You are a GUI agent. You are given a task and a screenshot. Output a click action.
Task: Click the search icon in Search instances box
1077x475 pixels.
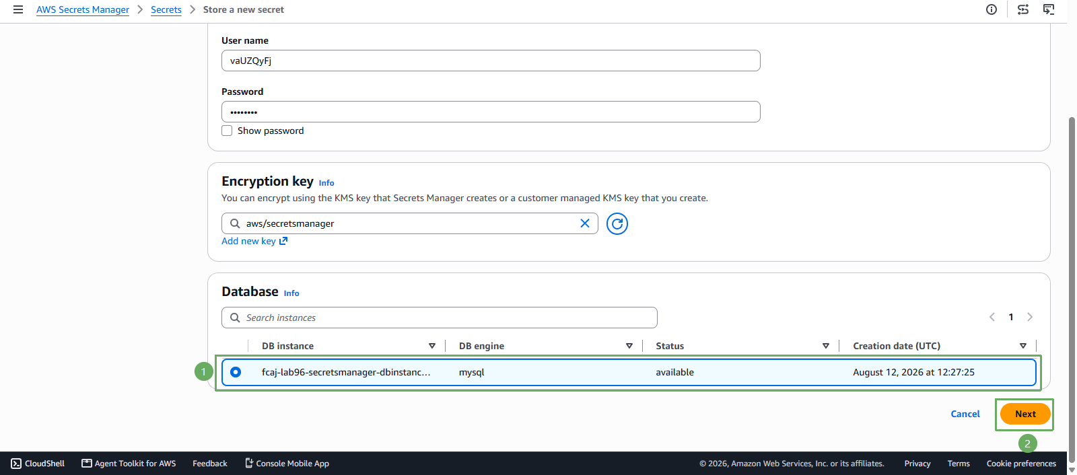pos(235,318)
